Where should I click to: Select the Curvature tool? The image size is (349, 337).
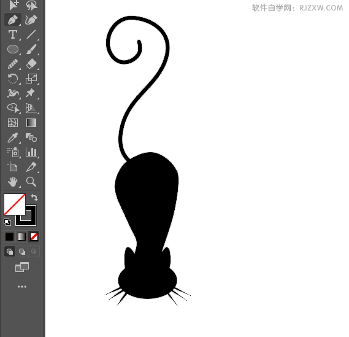point(31,20)
